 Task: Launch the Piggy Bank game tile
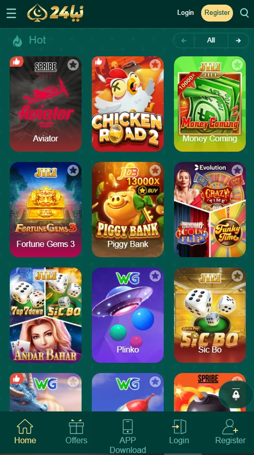pyautogui.click(x=128, y=210)
